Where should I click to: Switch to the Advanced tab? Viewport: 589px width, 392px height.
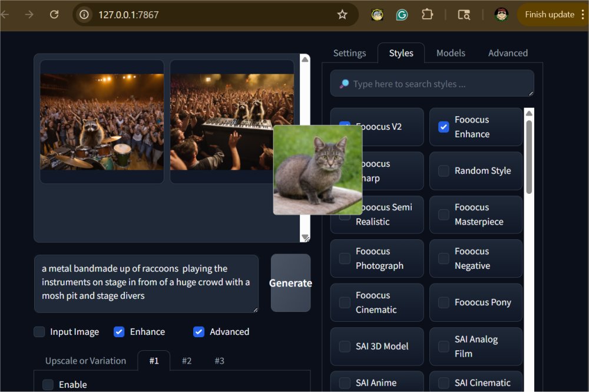(508, 53)
